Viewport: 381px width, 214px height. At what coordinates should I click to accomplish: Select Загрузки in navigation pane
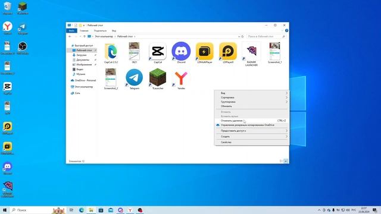[x=81, y=55]
